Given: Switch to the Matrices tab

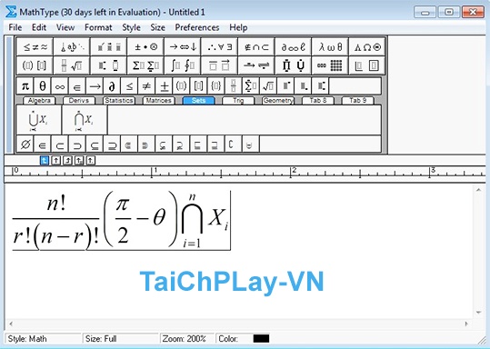Looking at the screenshot, I should pyautogui.click(x=158, y=100).
